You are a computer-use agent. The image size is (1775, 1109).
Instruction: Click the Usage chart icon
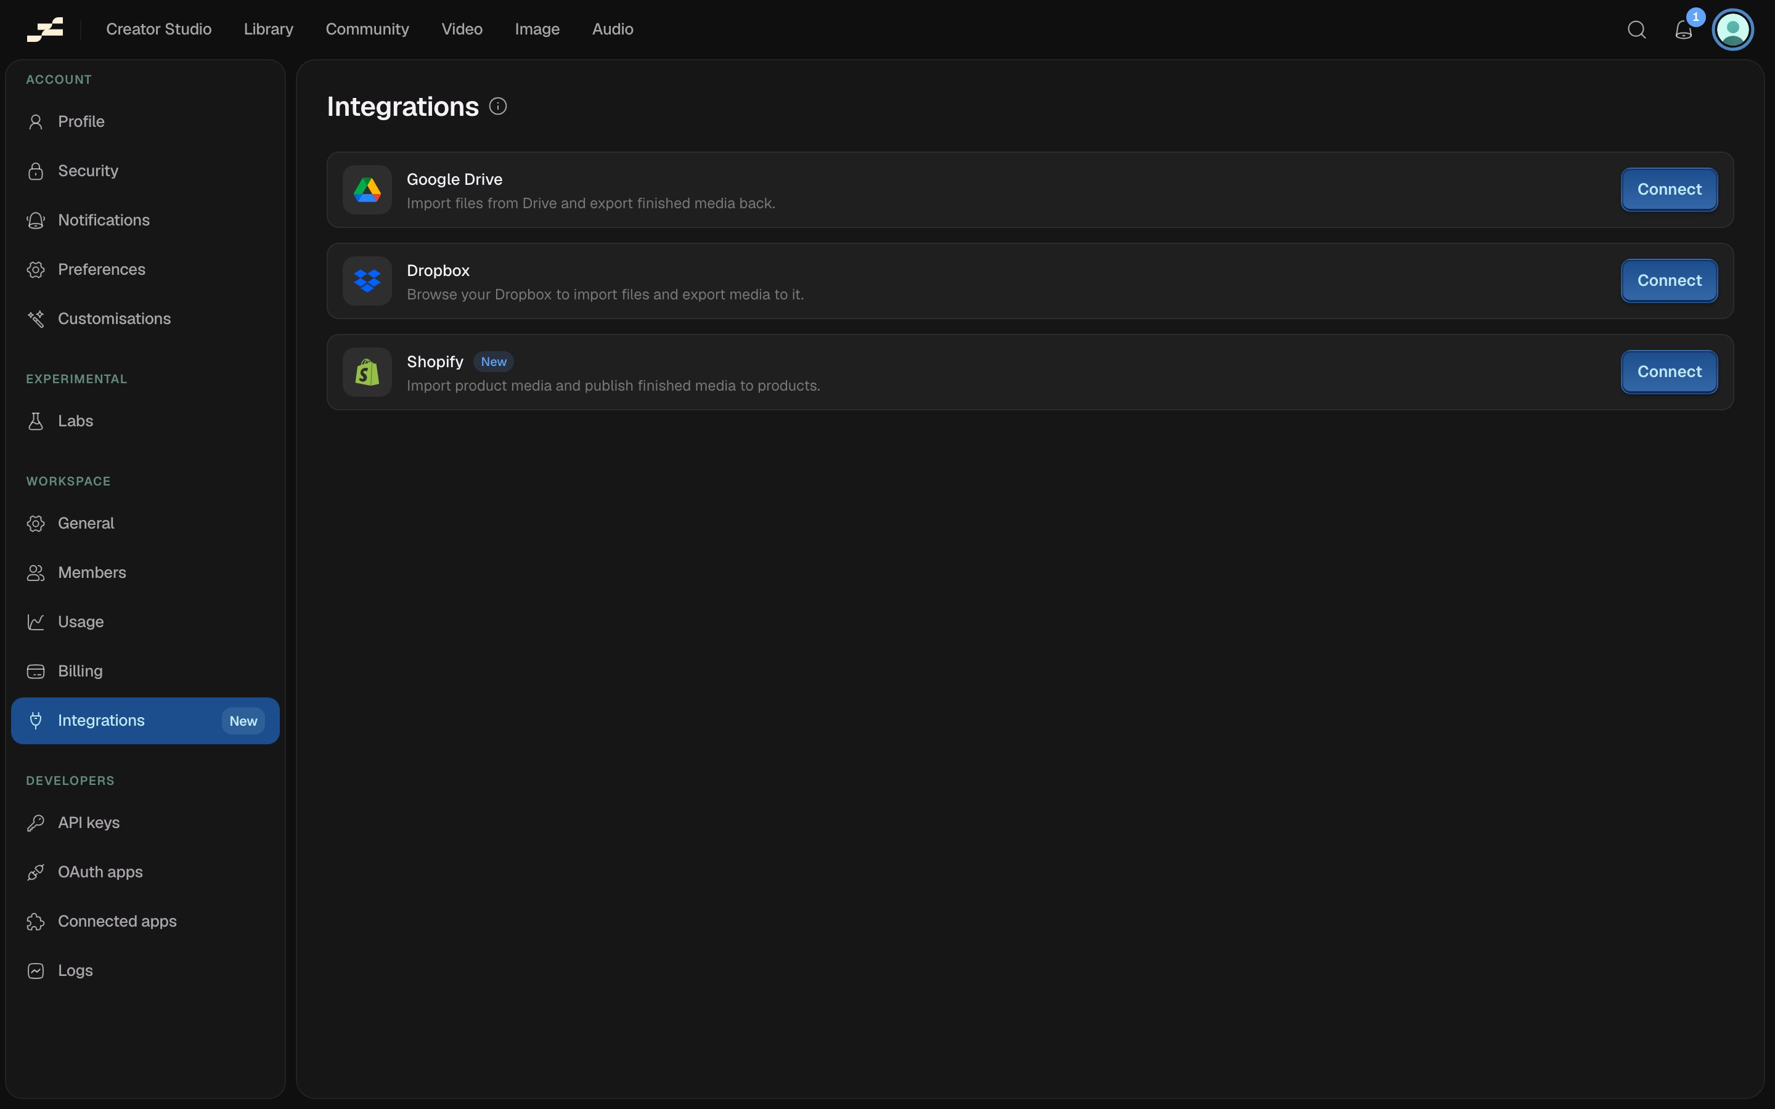click(35, 622)
